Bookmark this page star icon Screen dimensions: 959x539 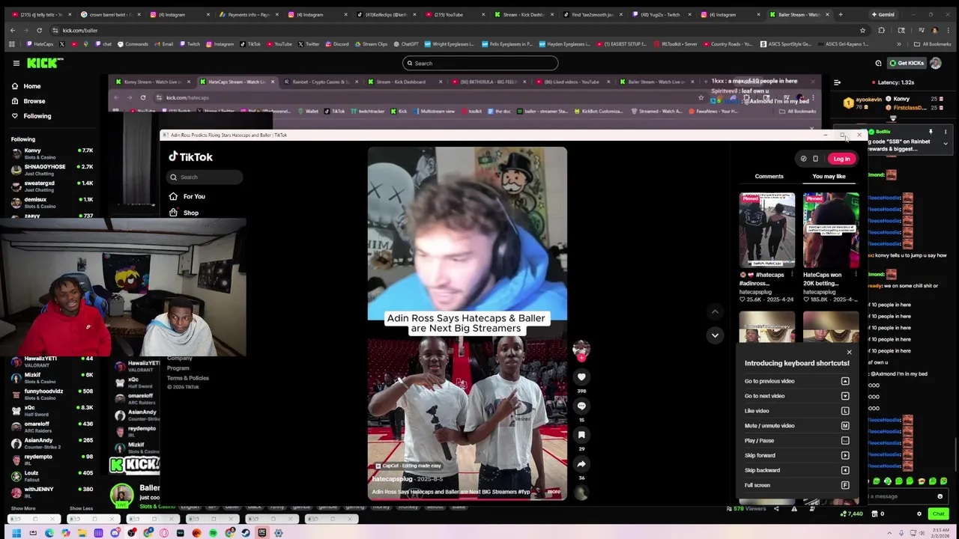pyautogui.click(x=862, y=31)
